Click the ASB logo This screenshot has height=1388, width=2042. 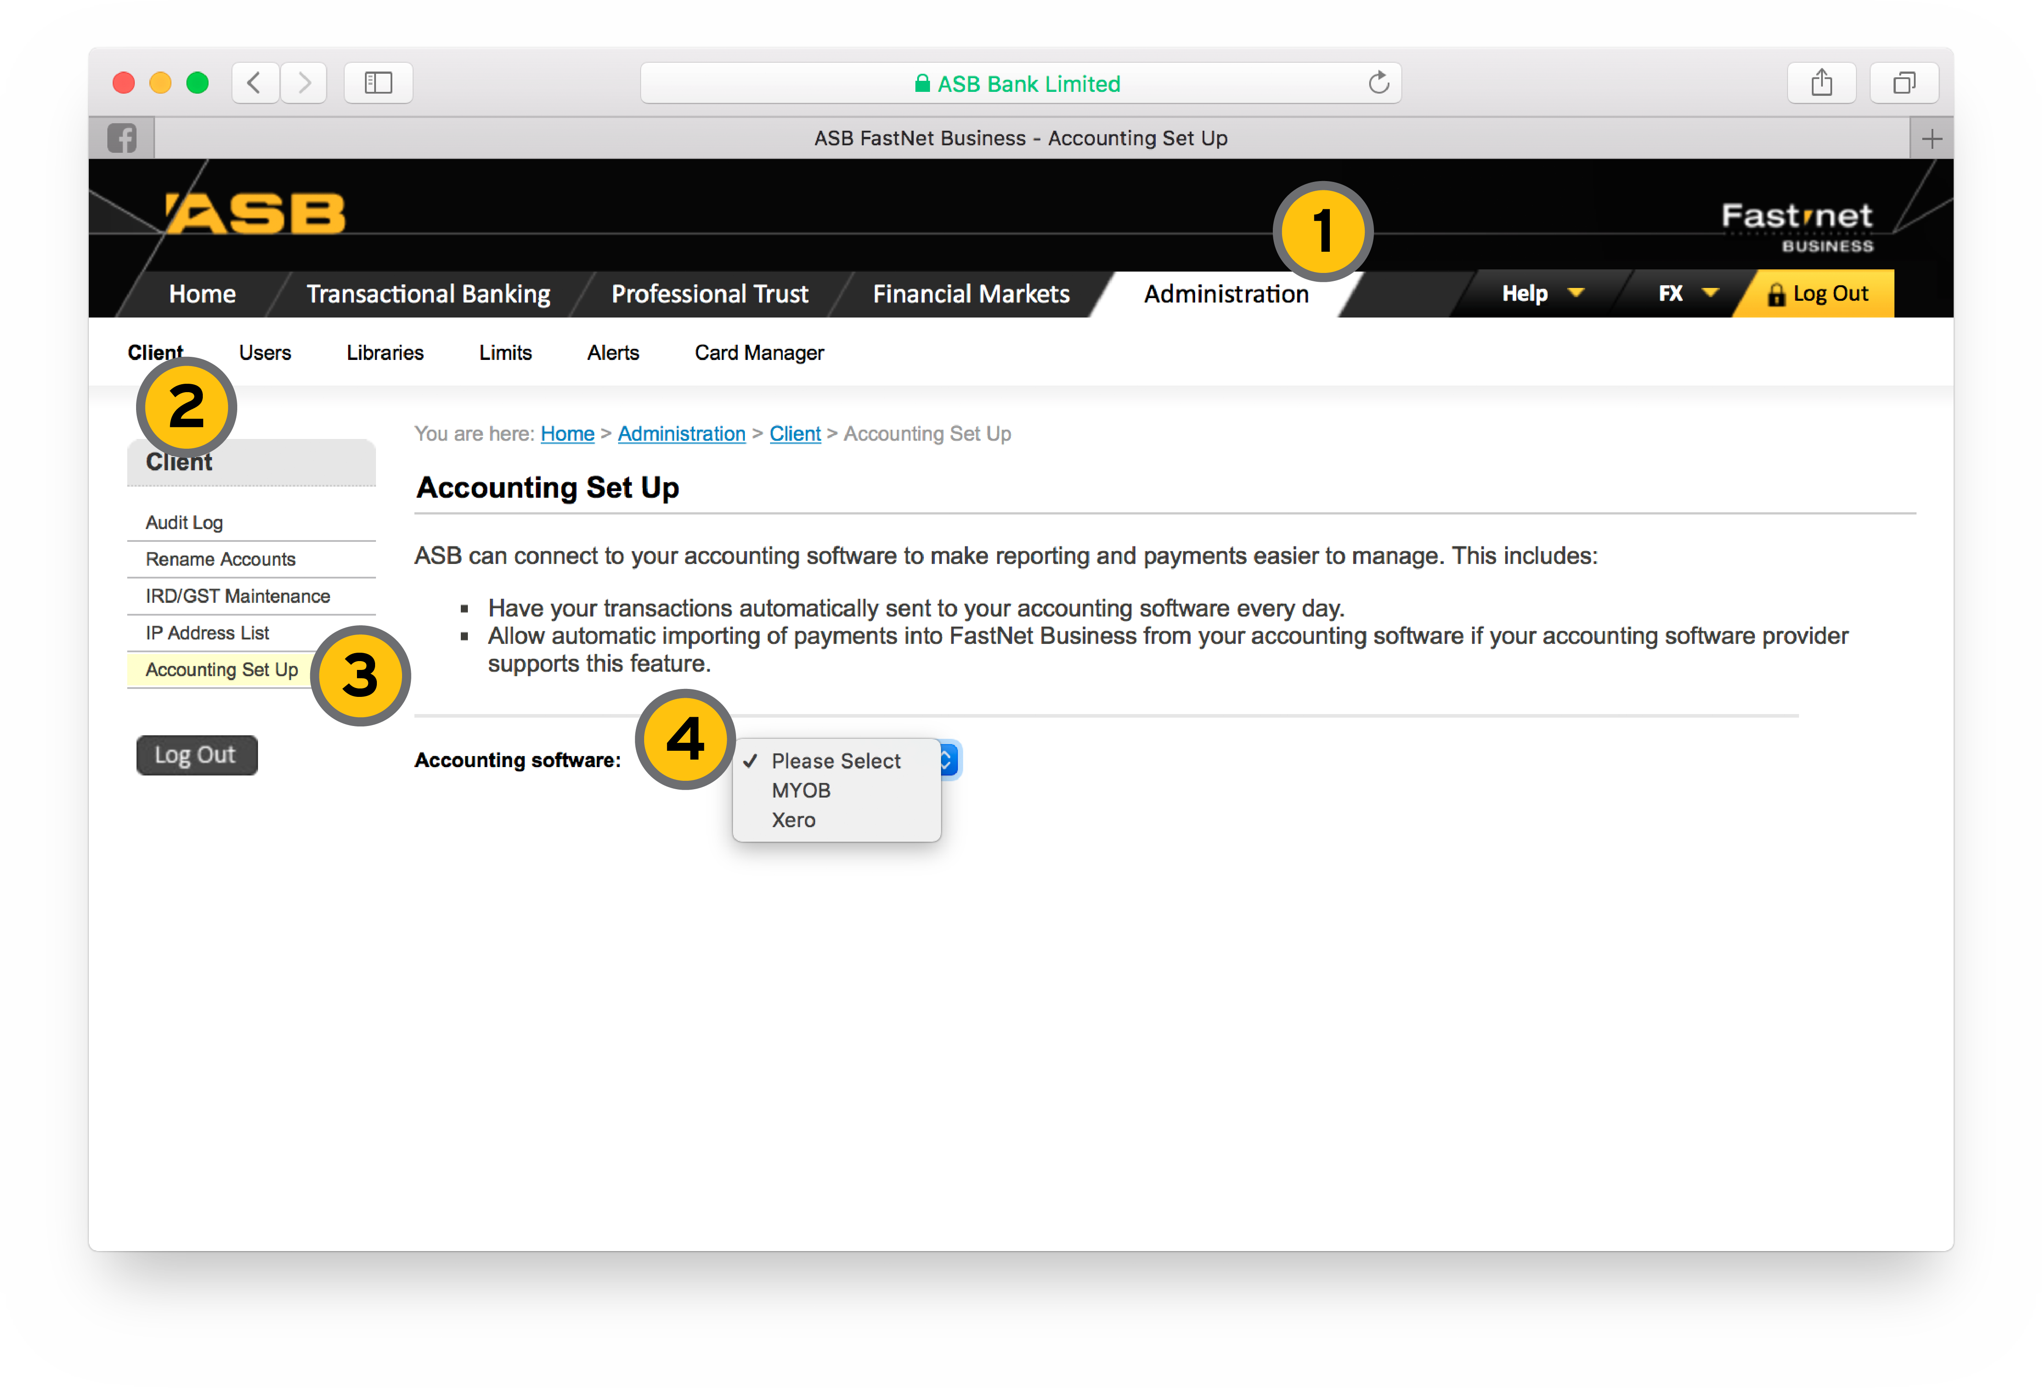(256, 213)
